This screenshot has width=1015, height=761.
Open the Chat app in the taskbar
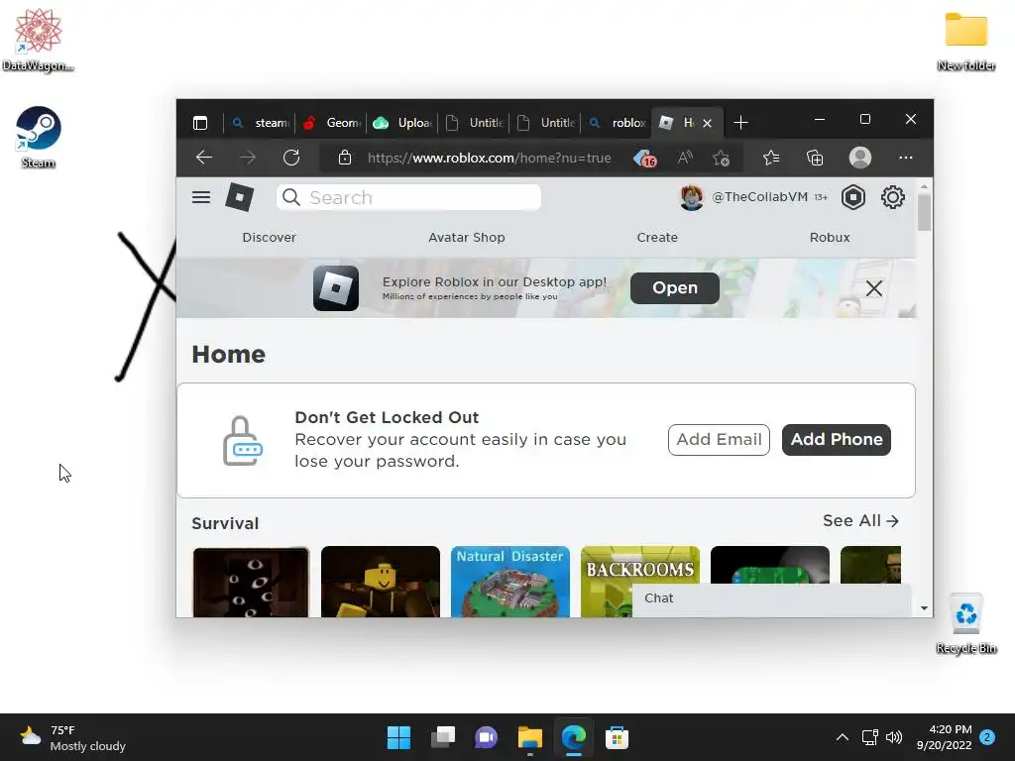point(486,737)
